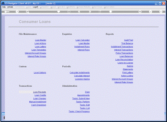The image size is (167, 122).
Task: Open the Loanees Ageing link
Action: [x=82, y=79]
